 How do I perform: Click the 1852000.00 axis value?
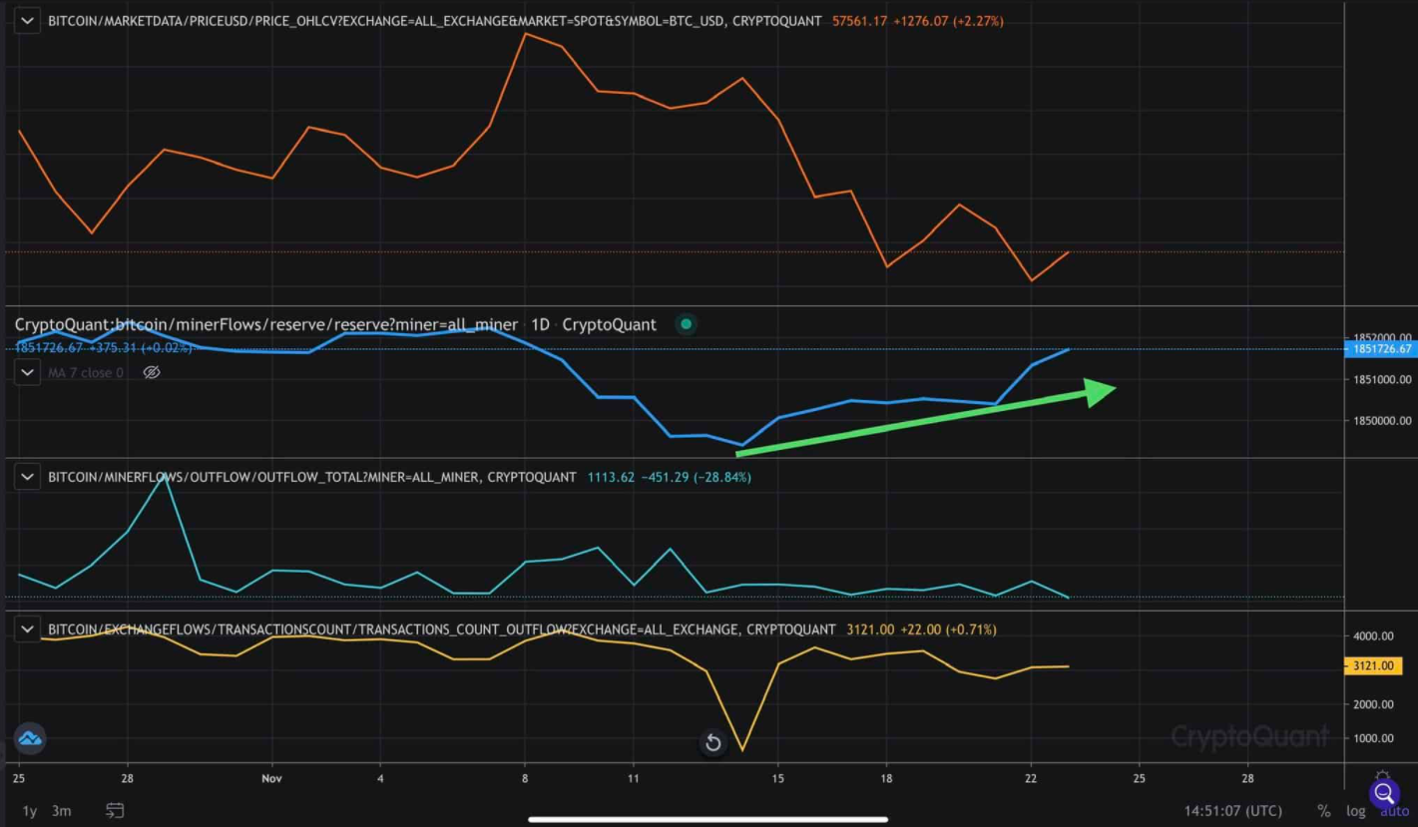[x=1383, y=337]
